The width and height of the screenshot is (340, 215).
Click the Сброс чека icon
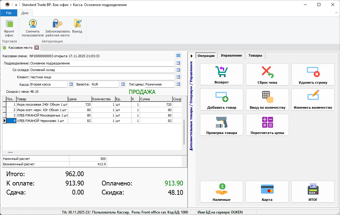tap(267, 74)
